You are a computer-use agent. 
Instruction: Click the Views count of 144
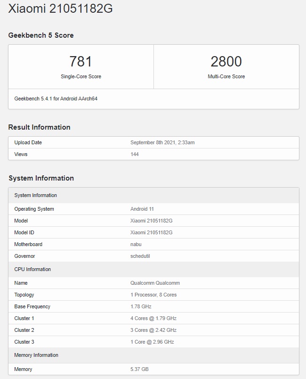(x=135, y=154)
